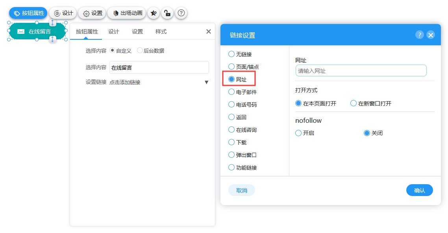Click the 确认 button
Screen dimensions: 448x233
click(x=419, y=190)
